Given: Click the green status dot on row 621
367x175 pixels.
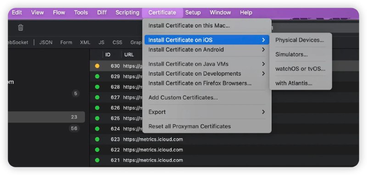Looking at the screenshot, I should [x=97, y=160].
